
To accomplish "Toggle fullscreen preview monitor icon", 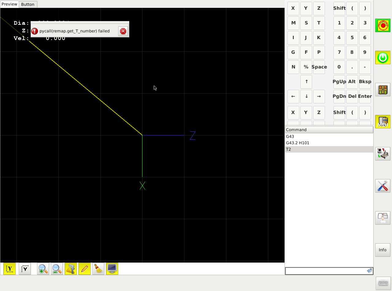I will click(112, 269).
